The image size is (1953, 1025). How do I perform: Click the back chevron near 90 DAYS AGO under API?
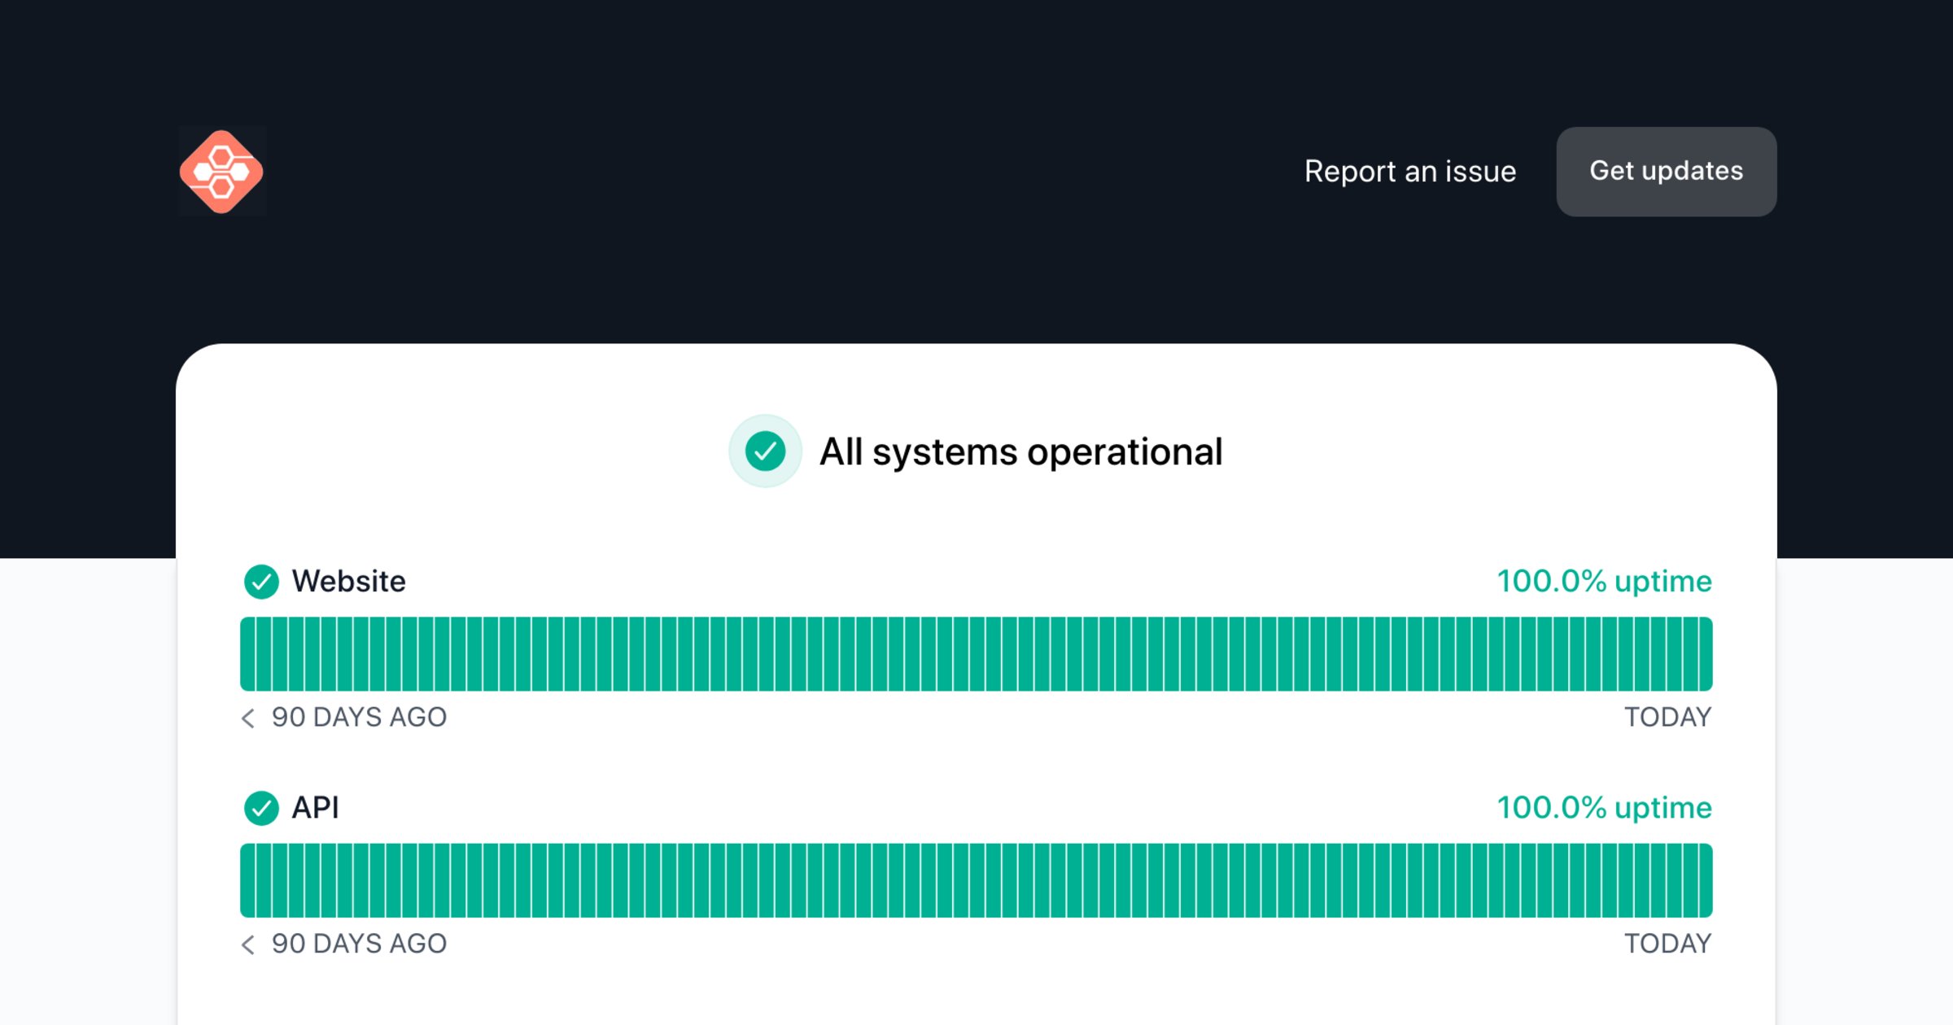pyautogui.click(x=248, y=944)
